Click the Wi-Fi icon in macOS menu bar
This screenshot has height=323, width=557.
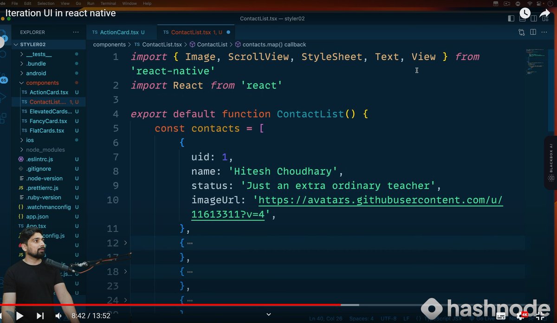[530, 3]
